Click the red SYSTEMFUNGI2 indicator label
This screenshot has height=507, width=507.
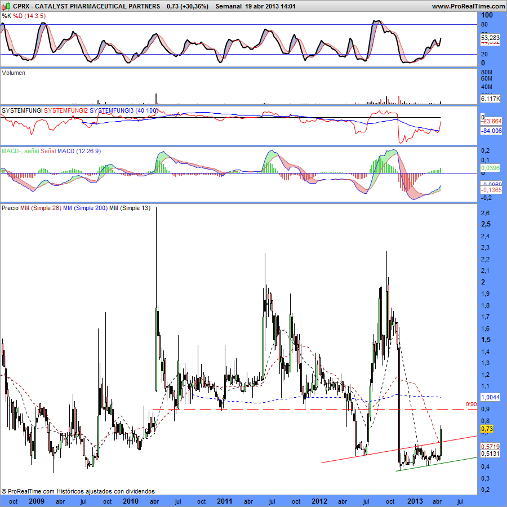(66, 110)
